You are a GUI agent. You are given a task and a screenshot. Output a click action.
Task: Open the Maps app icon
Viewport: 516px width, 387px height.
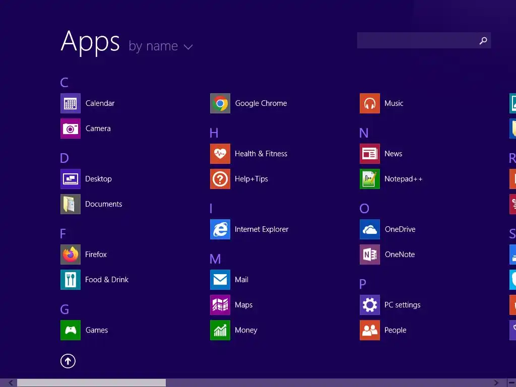[x=220, y=305]
